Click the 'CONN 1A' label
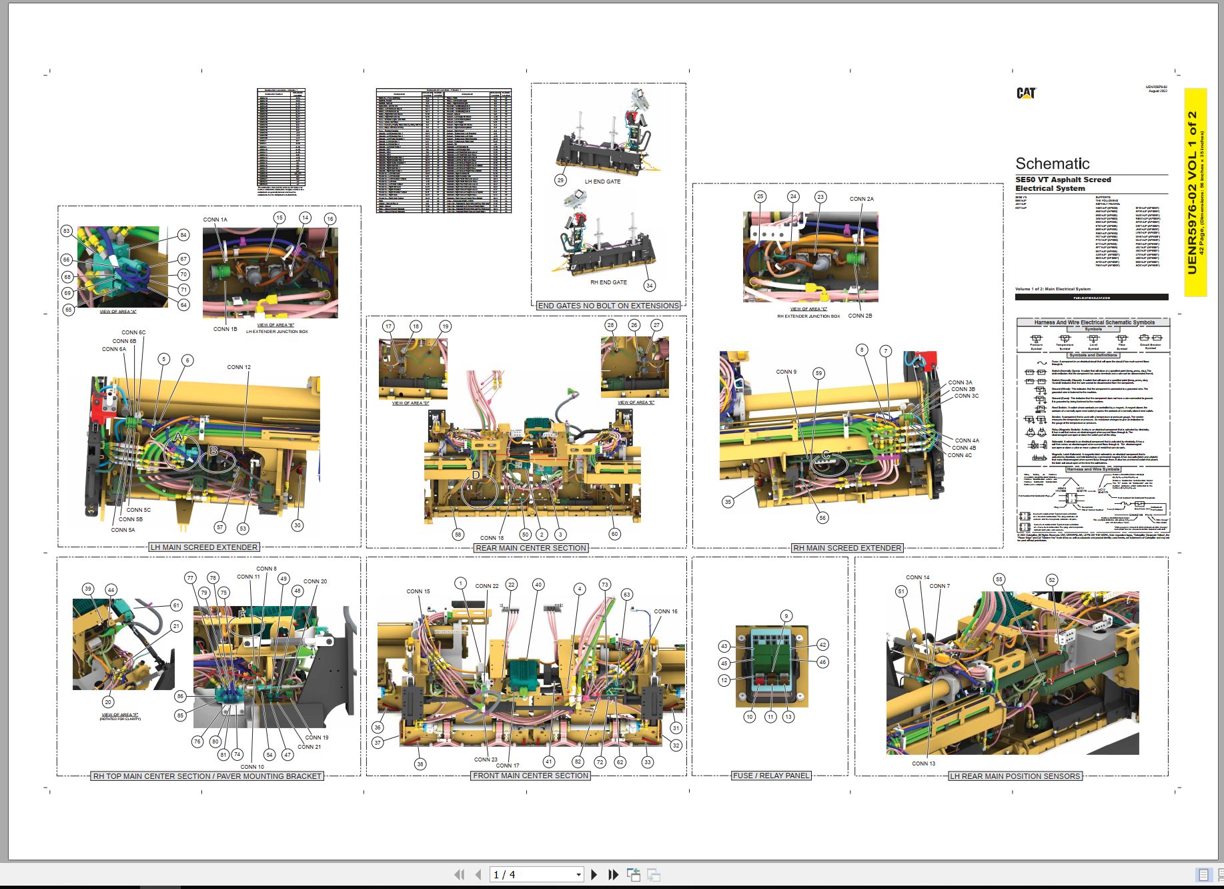 point(215,220)
